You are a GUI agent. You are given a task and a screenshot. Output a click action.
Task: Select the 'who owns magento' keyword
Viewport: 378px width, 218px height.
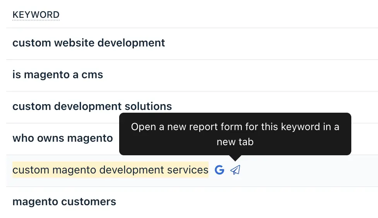pos(63,138)
